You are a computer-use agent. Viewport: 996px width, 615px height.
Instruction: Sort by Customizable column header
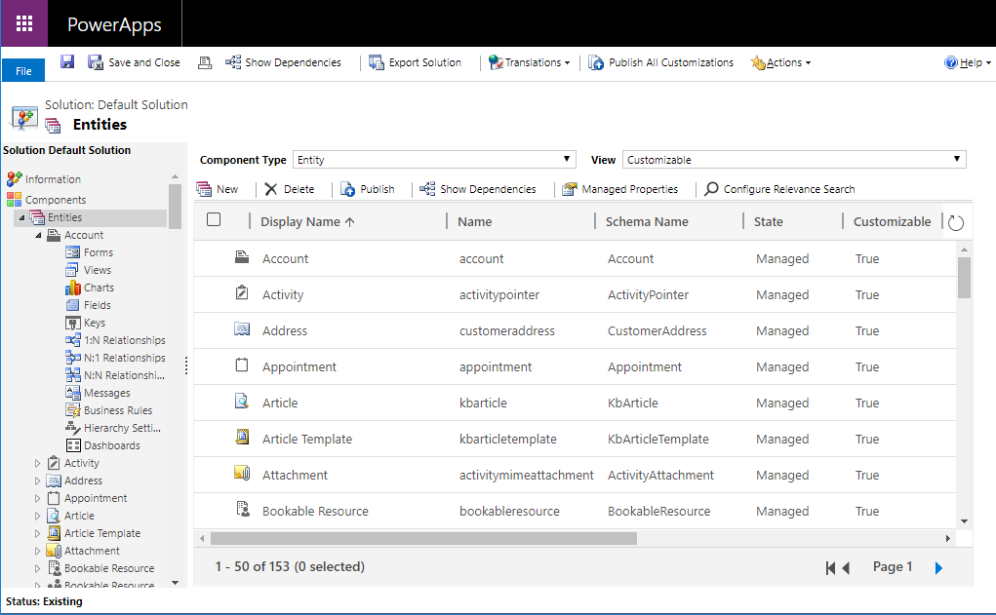pos(892,221)
